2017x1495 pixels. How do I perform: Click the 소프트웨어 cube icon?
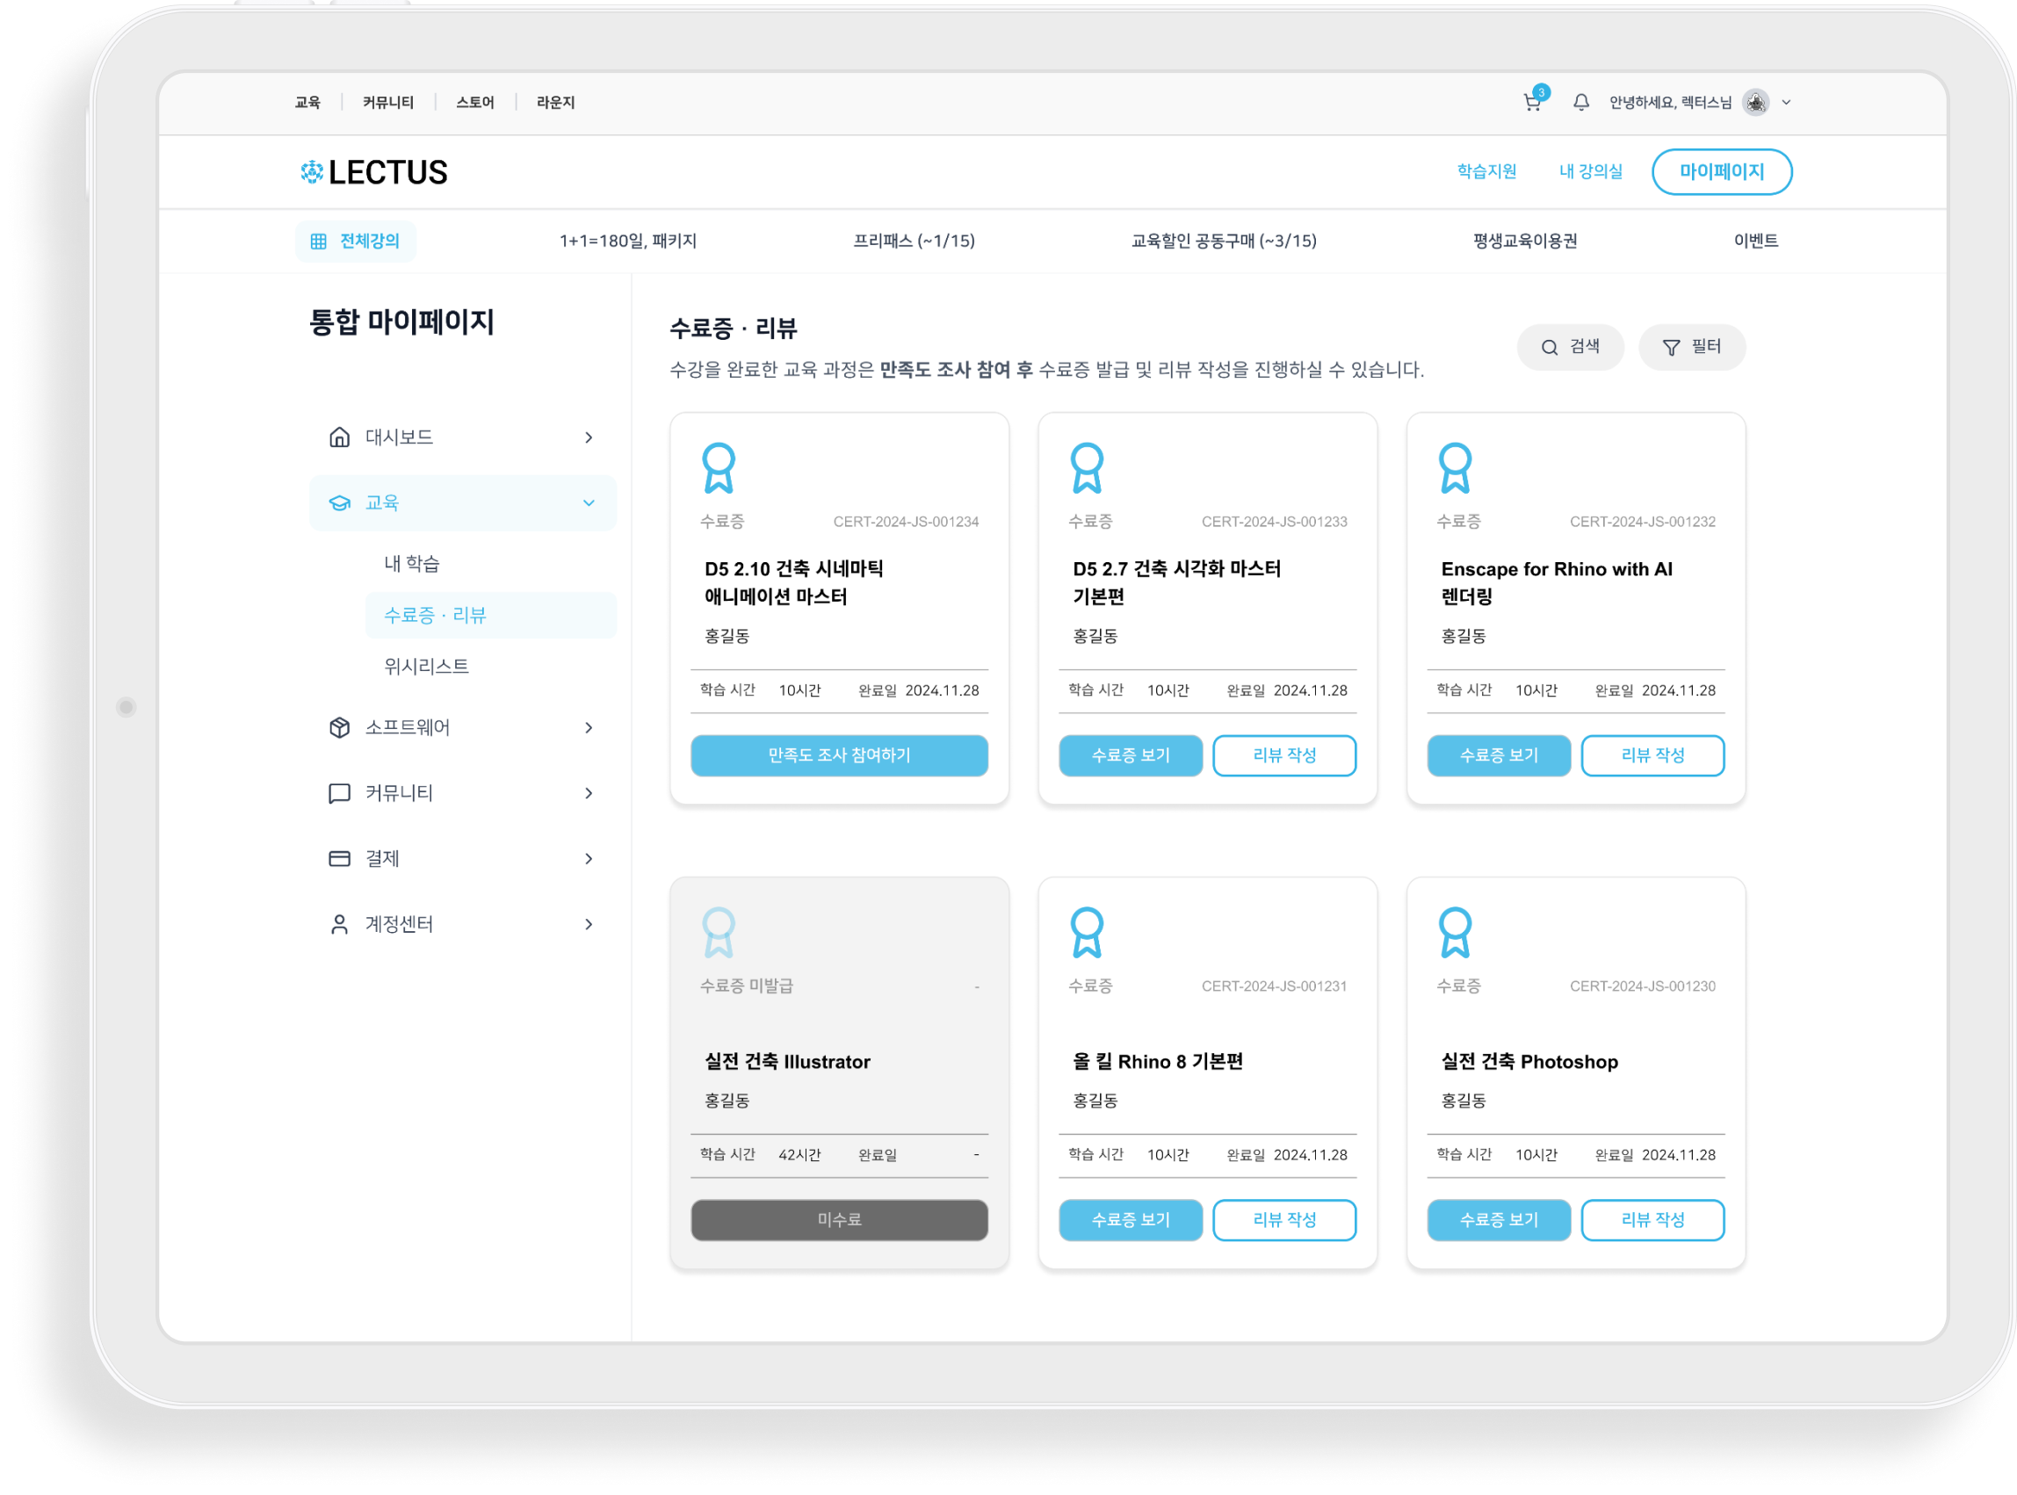[x=339, y=727]
